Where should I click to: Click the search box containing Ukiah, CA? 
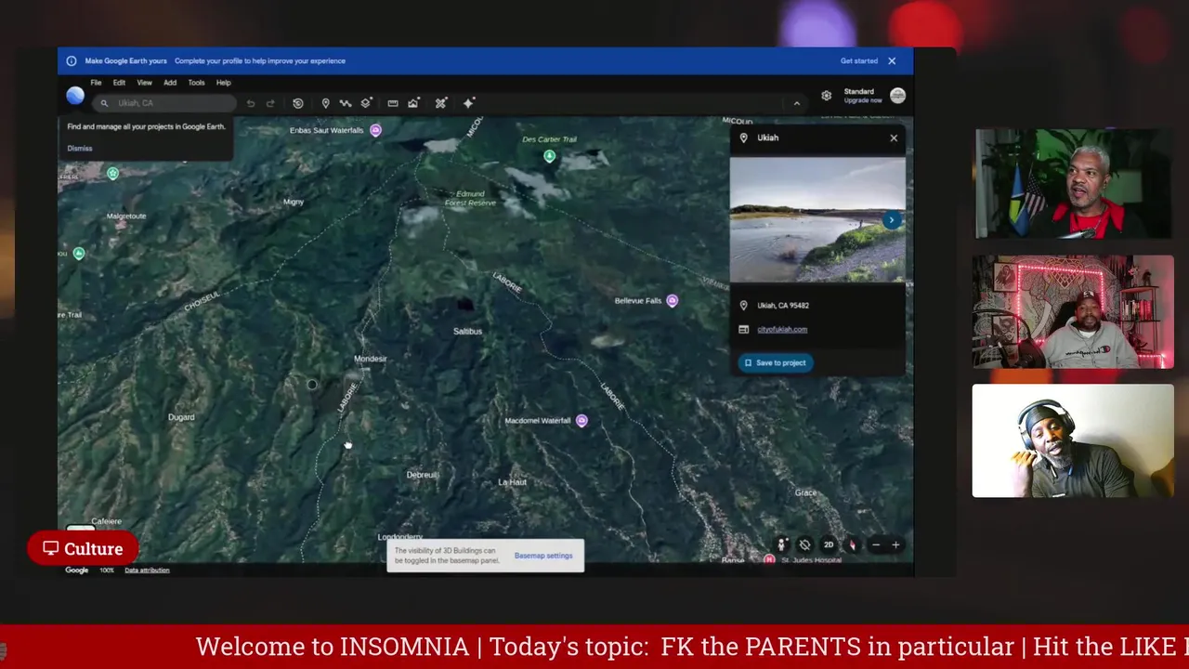pyautogui.click(x=164, y=103)
